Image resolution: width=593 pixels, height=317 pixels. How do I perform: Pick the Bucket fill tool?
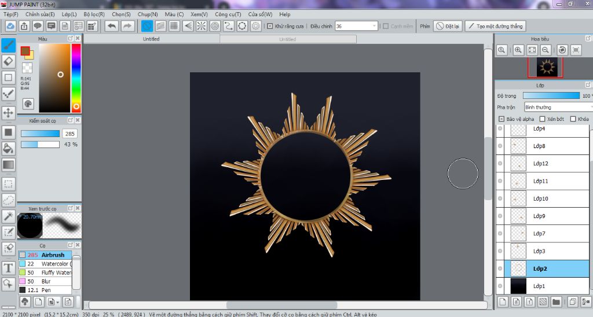click(x=9, y=148)
